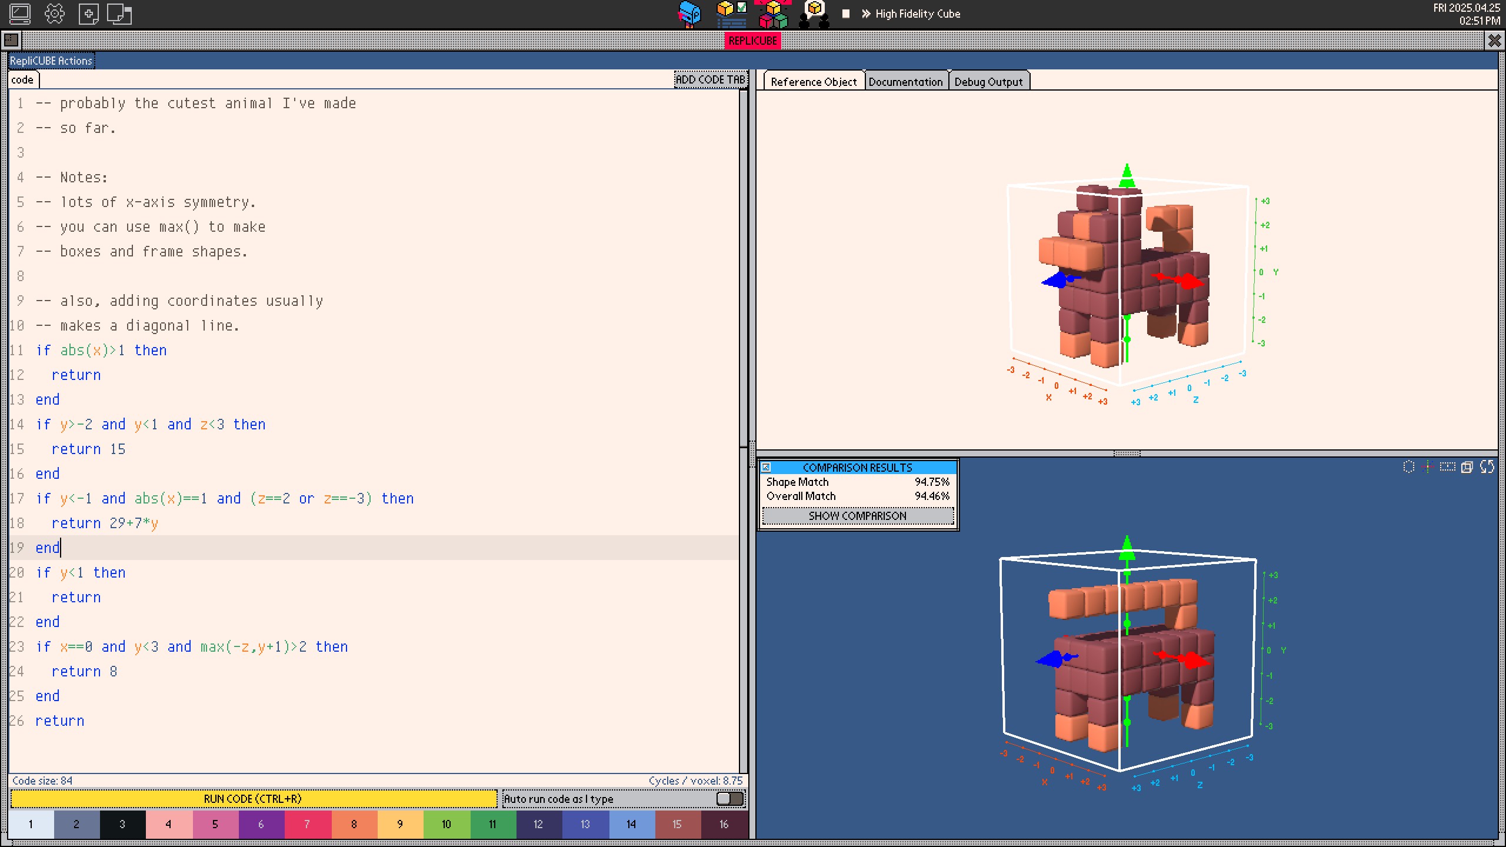Image resolution: width=1506 pixels, height=847 pixels.
Task: Click the three colored cubes Replicube icon
Action: click(x=773, y=15)
